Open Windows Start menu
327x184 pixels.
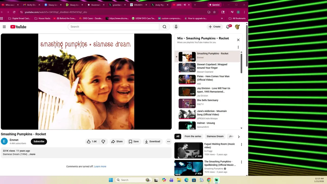111,180
